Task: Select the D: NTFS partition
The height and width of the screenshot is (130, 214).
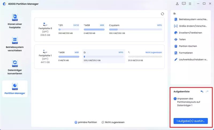Action: (104, 56)
